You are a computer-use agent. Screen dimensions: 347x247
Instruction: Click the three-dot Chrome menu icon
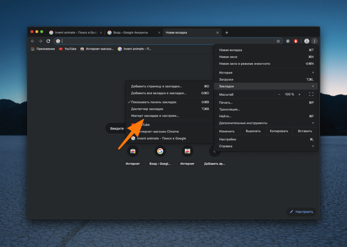(314, 41)
